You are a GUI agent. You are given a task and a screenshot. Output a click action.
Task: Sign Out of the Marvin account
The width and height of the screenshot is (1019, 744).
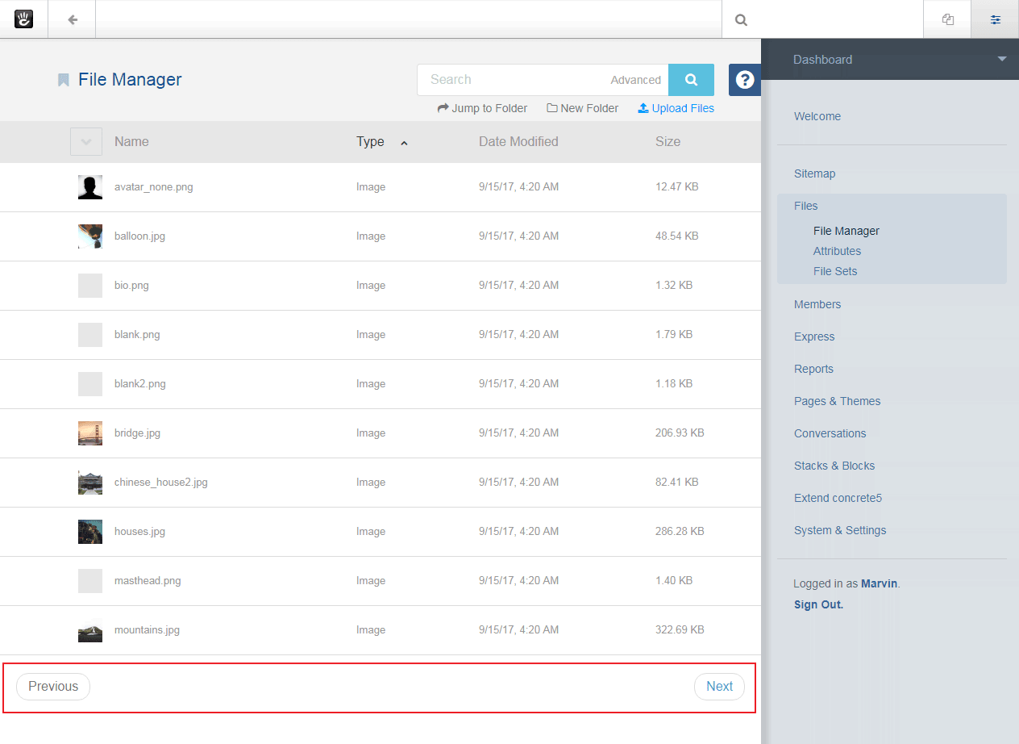(817, 604)
